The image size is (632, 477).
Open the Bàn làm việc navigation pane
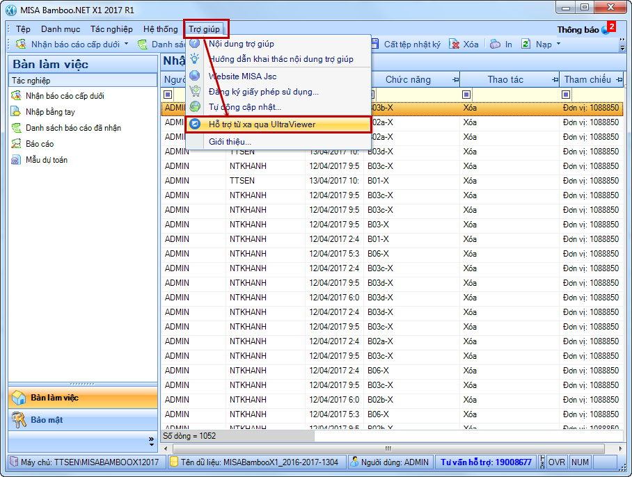point(83,398)
